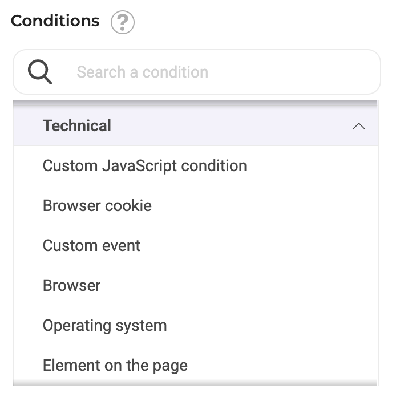Screen dimensions: 396x405
Task: Choose the Browser condition entry
Action: (x=196, y=285)
